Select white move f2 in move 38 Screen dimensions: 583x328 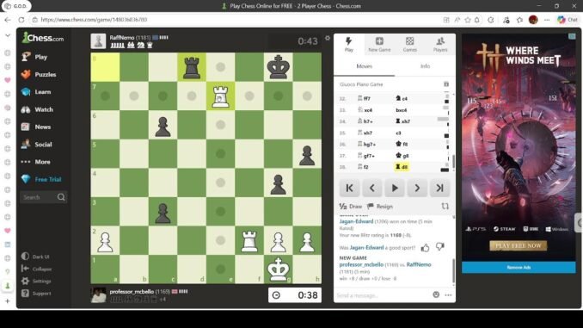[363, 167]
